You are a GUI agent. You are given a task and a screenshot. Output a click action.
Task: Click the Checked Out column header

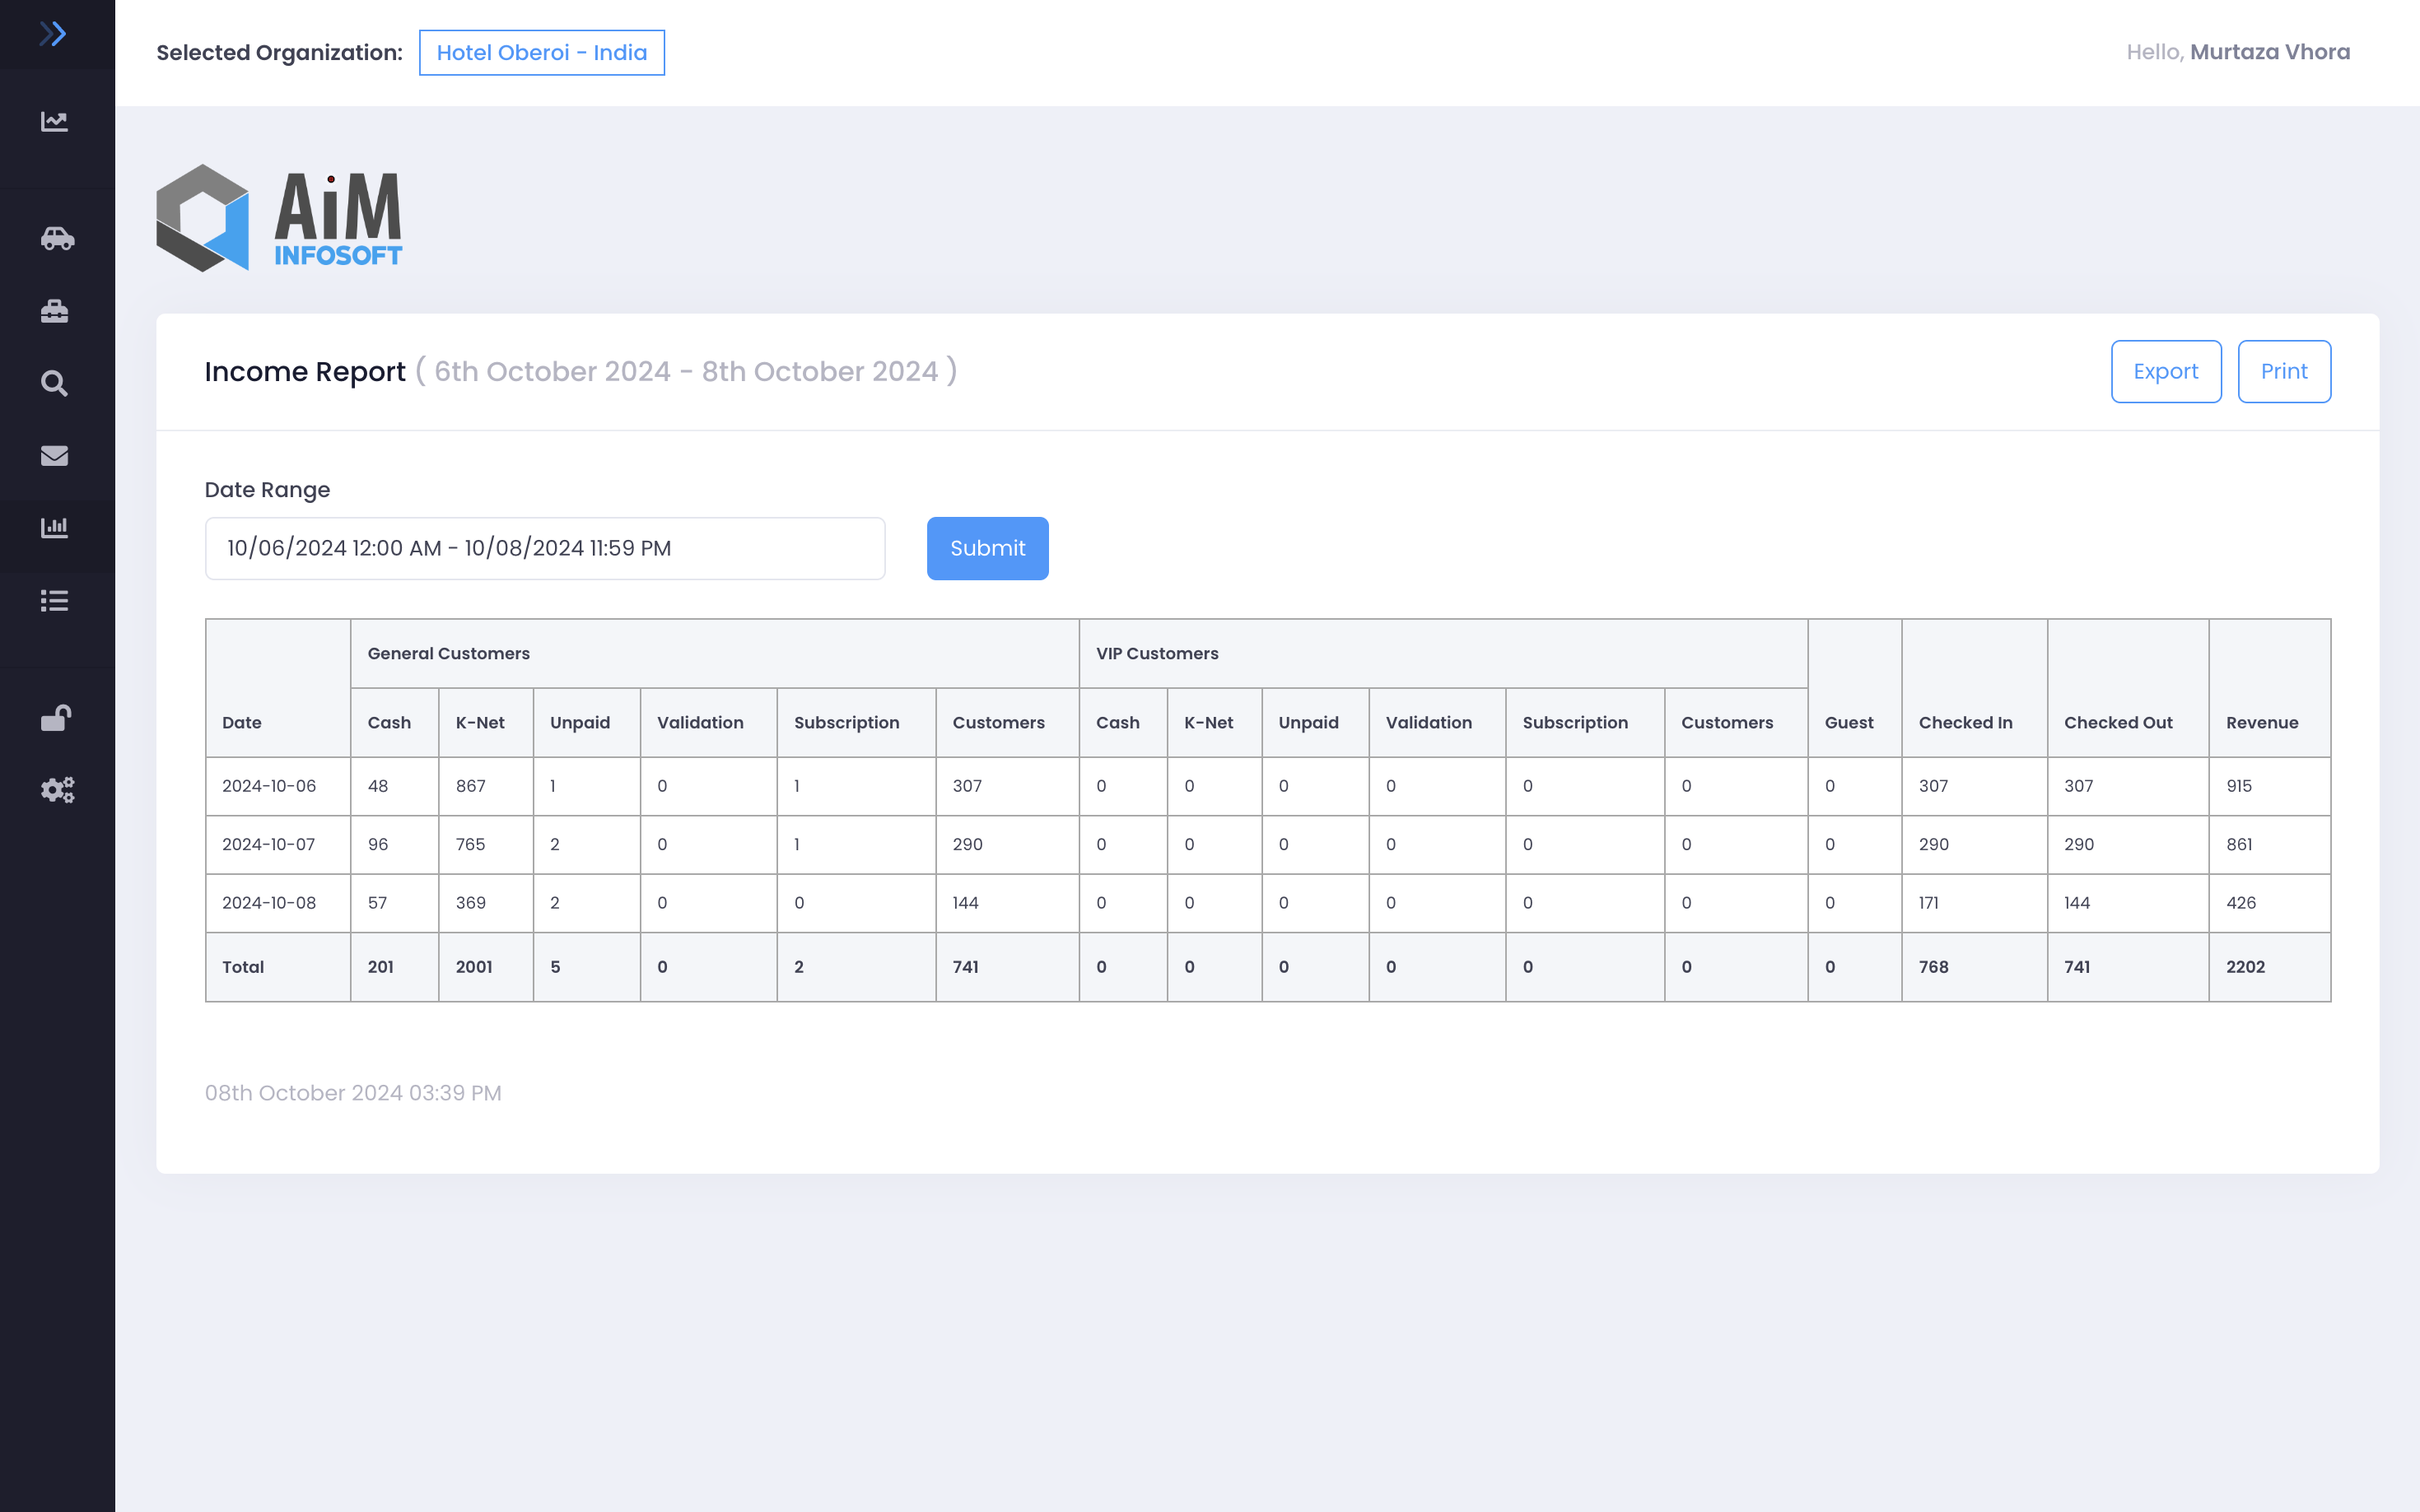click(2128, 688)
